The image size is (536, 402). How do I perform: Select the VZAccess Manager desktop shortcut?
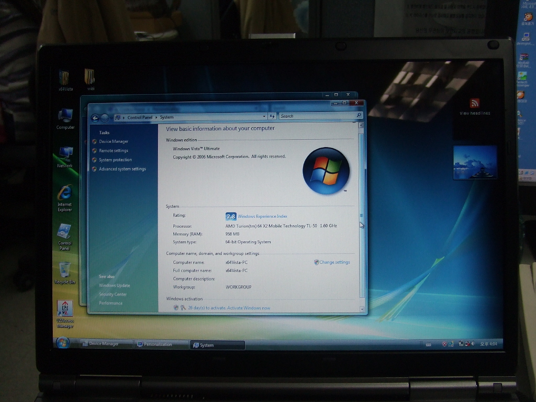pyautogui.click(x=64, y=314)
